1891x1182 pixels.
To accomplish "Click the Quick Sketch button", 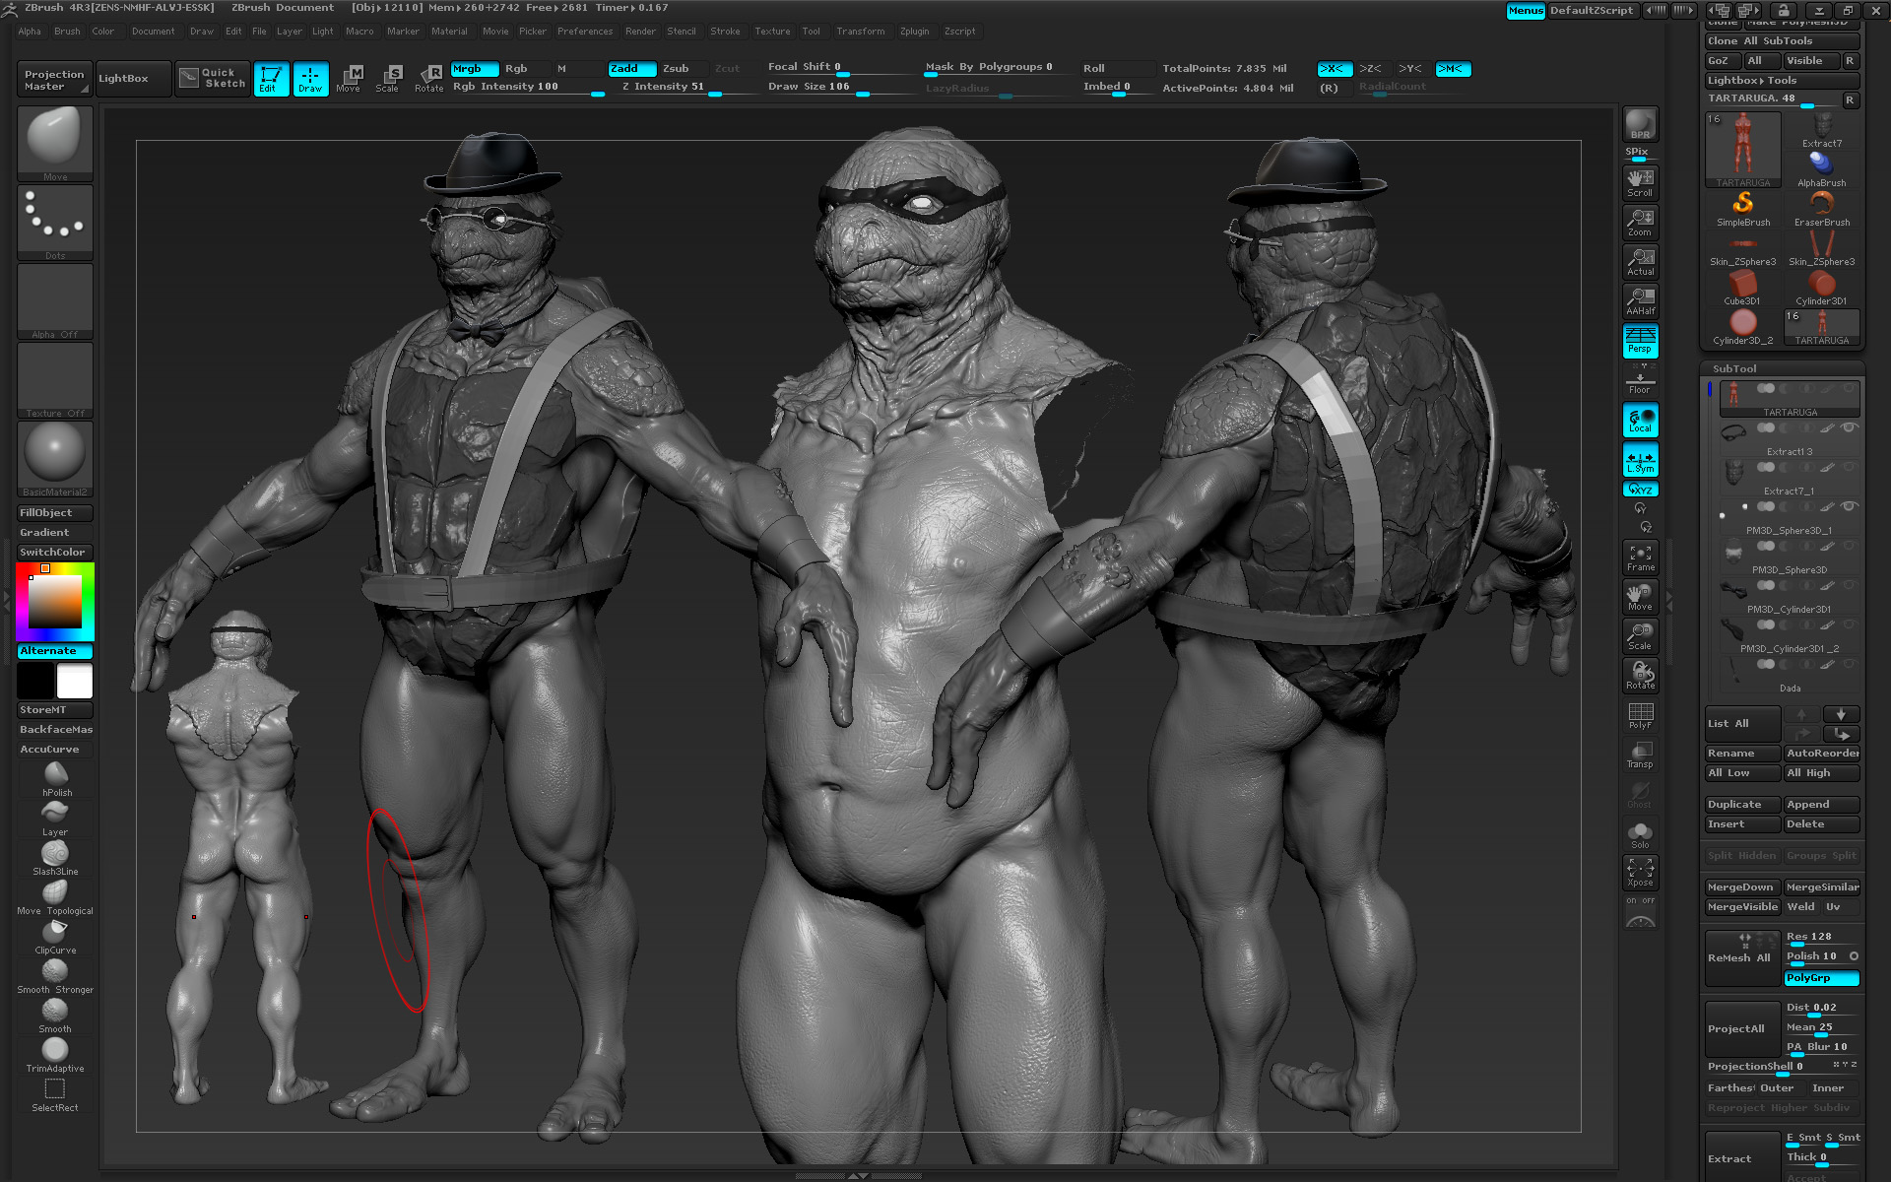I will [x=214, y=79].
